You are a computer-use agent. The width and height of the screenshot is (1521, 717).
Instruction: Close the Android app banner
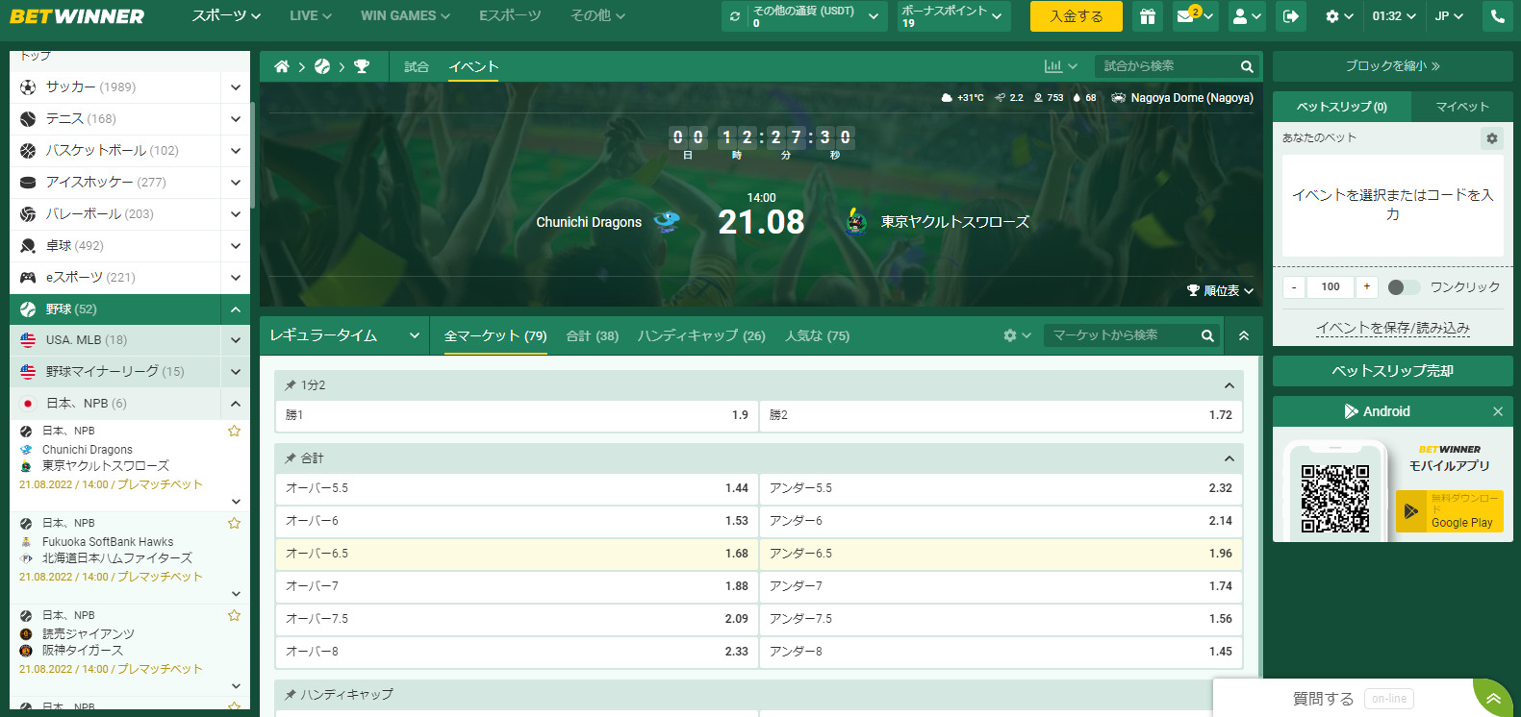pyautogui.click(x=1498, y=411)
